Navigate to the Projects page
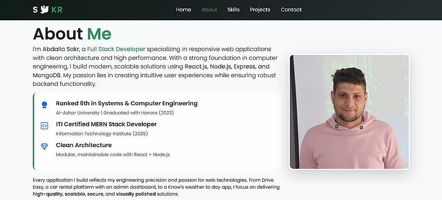This screenshot has width=442, height=200. pyautogui.click(x=260, y=10)
